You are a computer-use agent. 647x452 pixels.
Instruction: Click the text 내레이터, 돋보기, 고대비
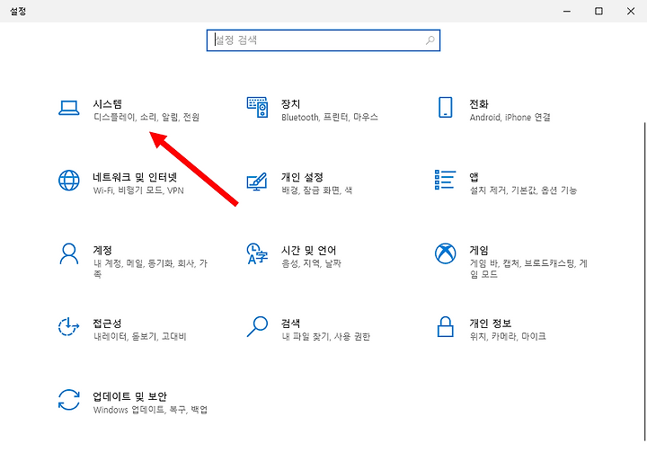pyautogui.click(x=140, y=336)
